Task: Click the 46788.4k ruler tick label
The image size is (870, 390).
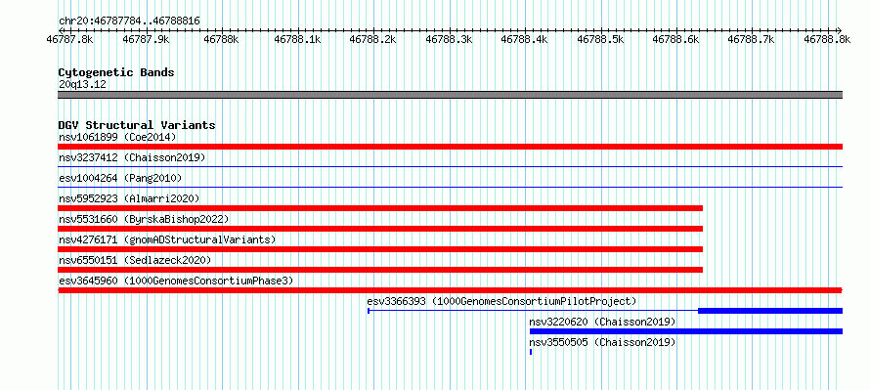Action: pyautogui.click(x=524, y=39)
